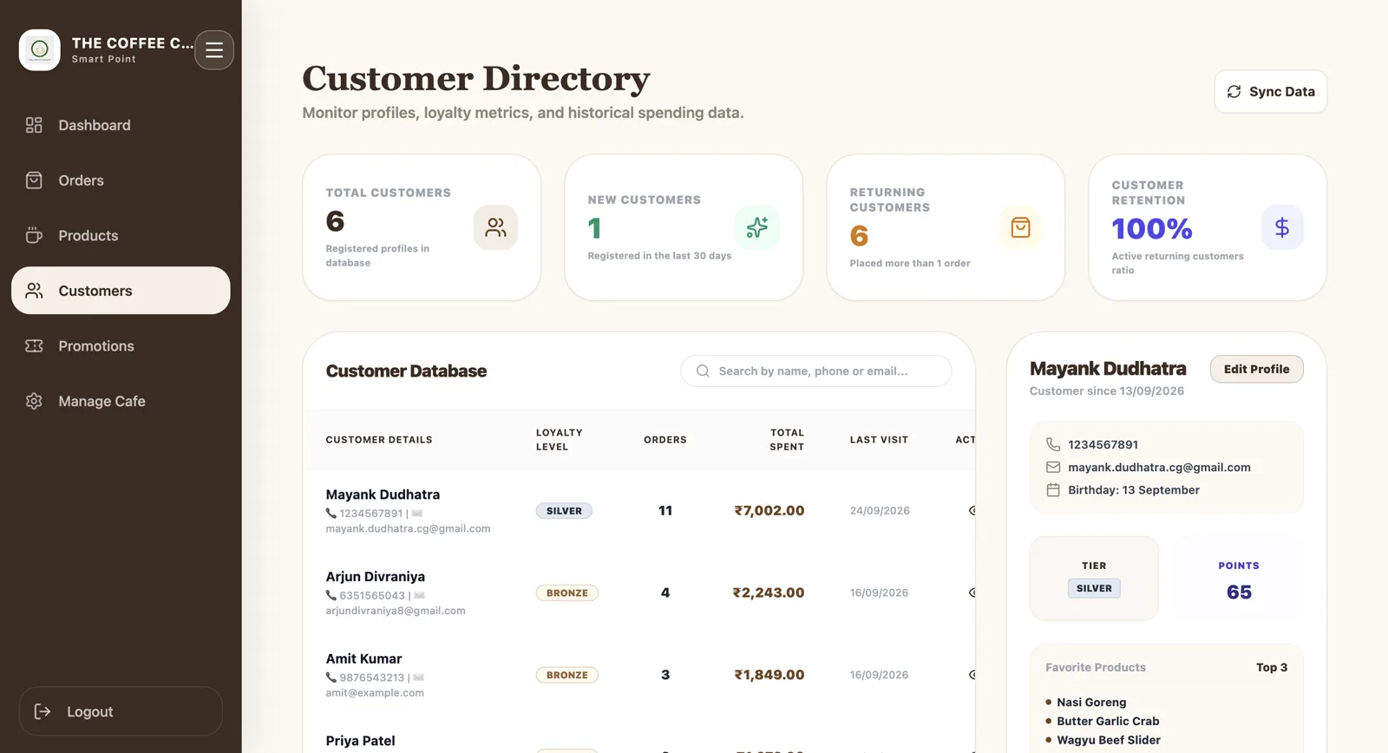Screen dimensions: 1388x753
Task: Click the Logout button
Action: coord(121,711)
